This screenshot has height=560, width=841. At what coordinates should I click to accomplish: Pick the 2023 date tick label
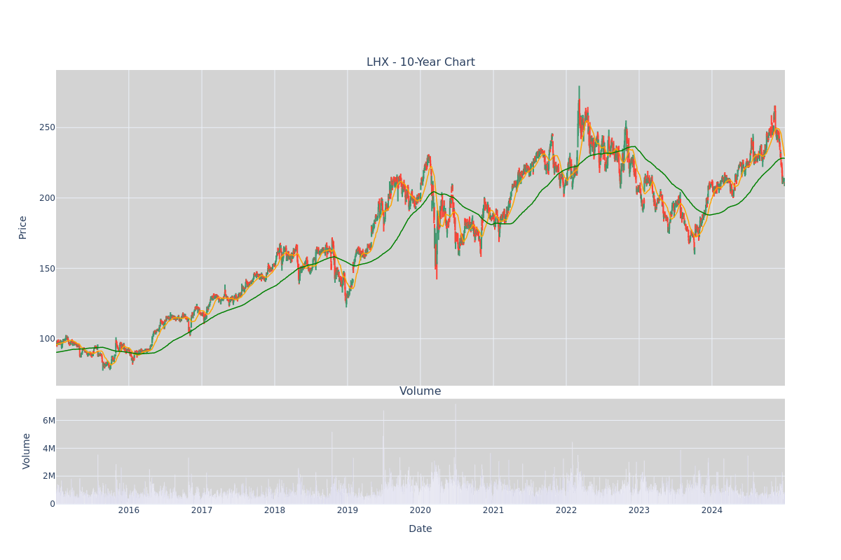[x=639, y=510]
